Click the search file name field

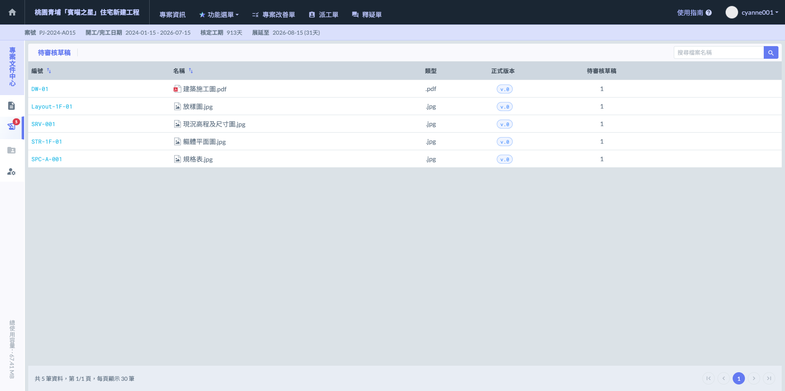(718, 53)
